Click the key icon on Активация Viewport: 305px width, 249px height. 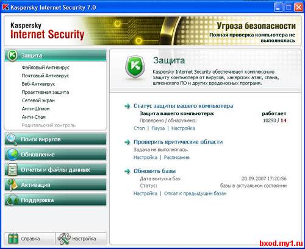(12, 184)
